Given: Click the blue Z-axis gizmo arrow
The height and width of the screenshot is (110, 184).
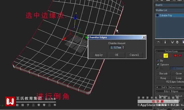Looking at the screenshot, I should coord(75,17).
